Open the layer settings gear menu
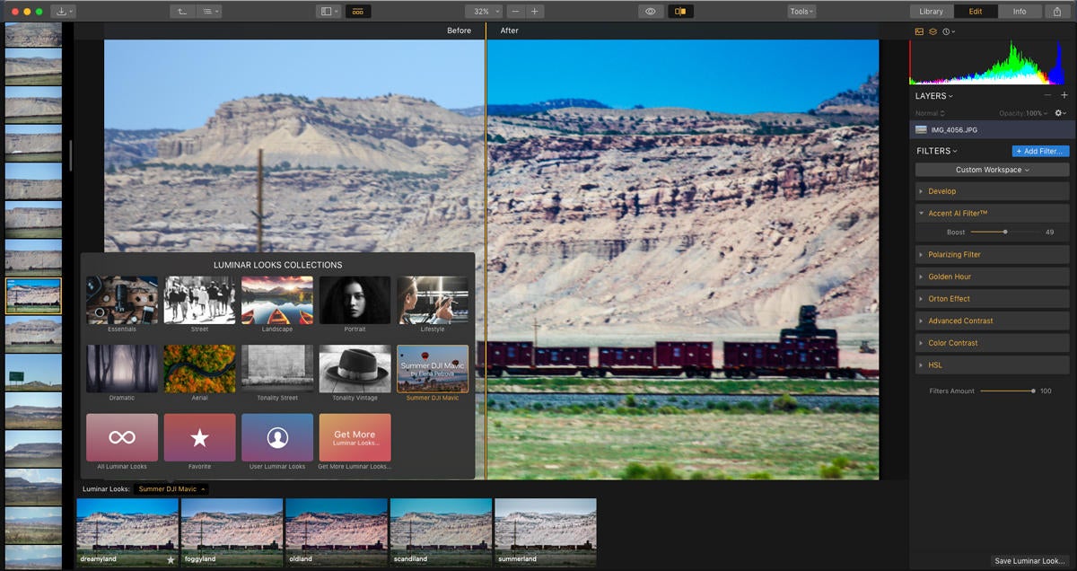1077x571 pixels. (x=1061, y=113)
